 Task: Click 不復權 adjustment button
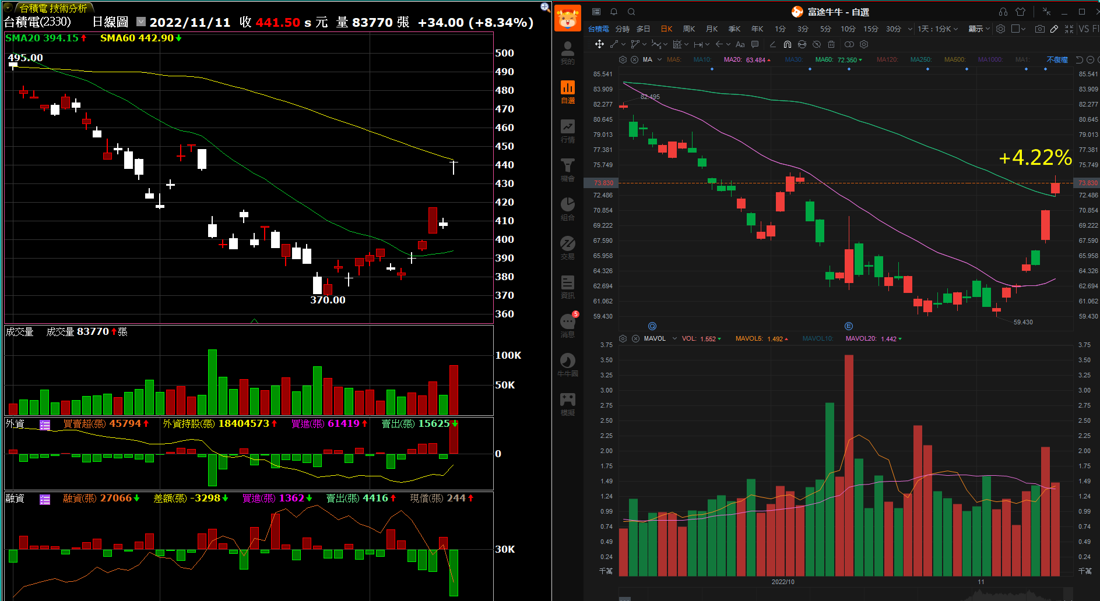coord(1057,59)
